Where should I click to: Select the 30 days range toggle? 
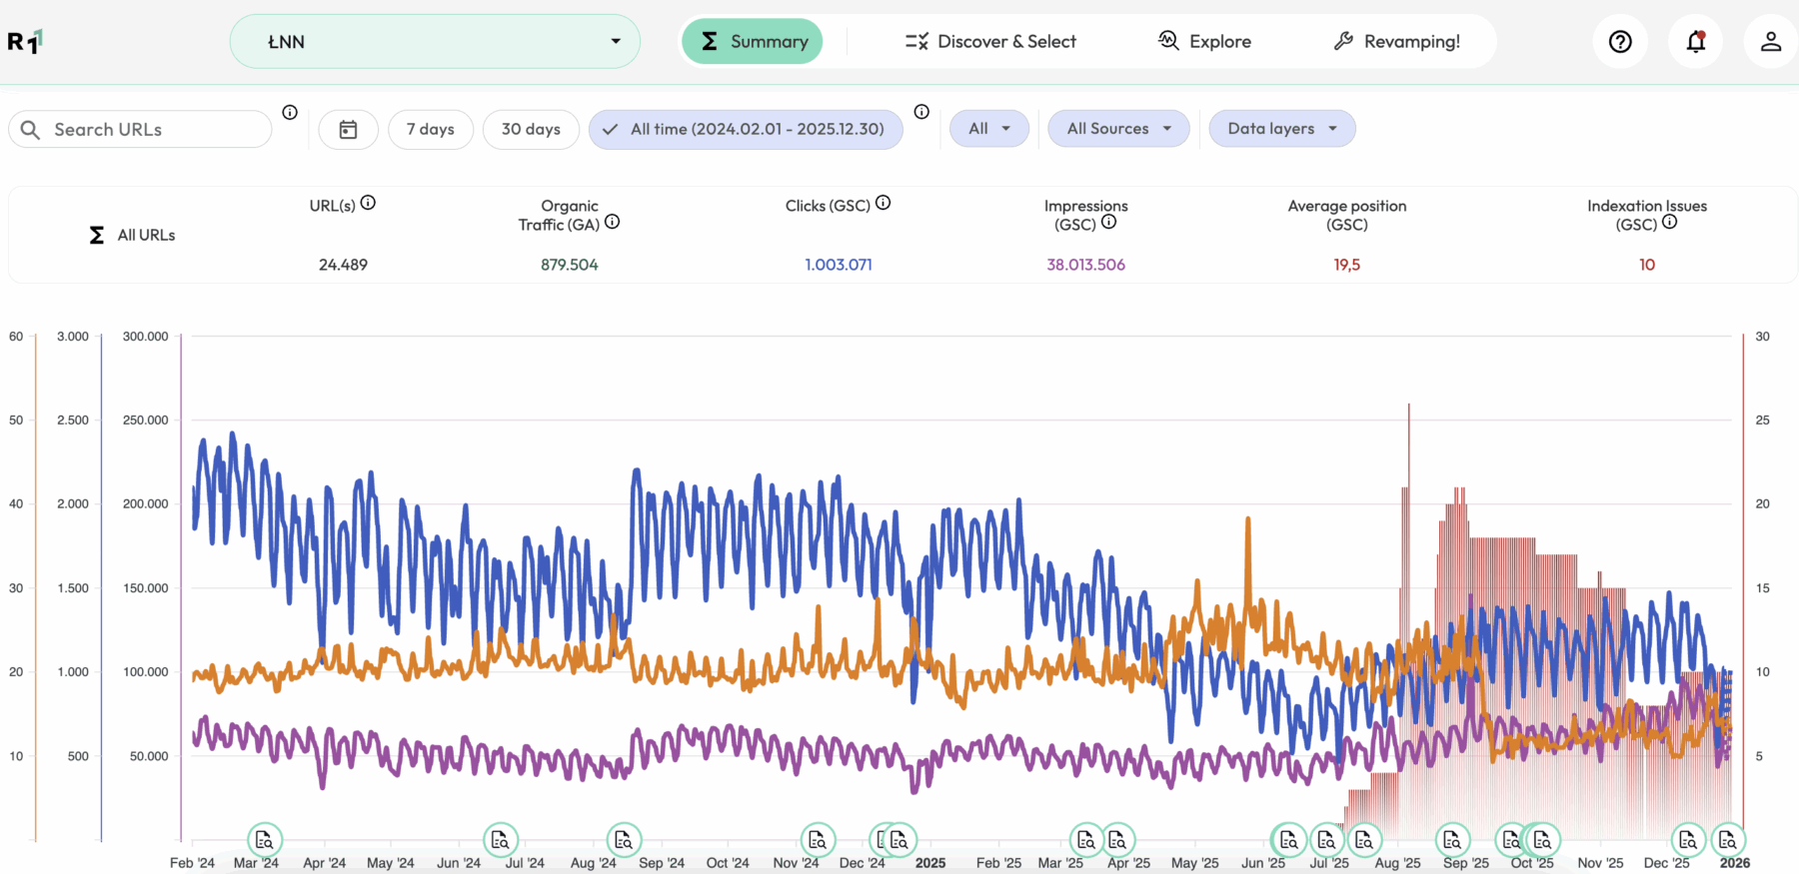pos(531,130)
